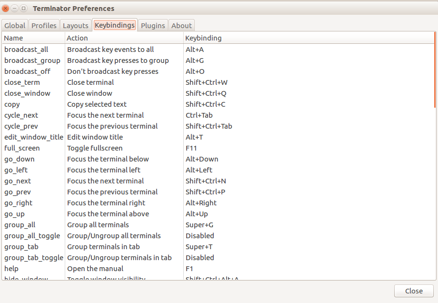Select the Shift+Ctrl+C keybinding value
438x303 pixels.
205,104
